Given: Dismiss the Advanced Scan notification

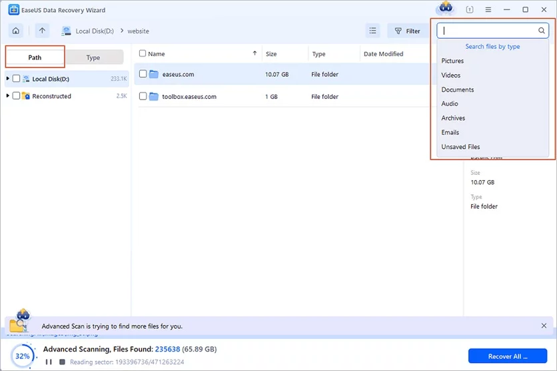Looking at the screenshot, I should click(544, 326).
